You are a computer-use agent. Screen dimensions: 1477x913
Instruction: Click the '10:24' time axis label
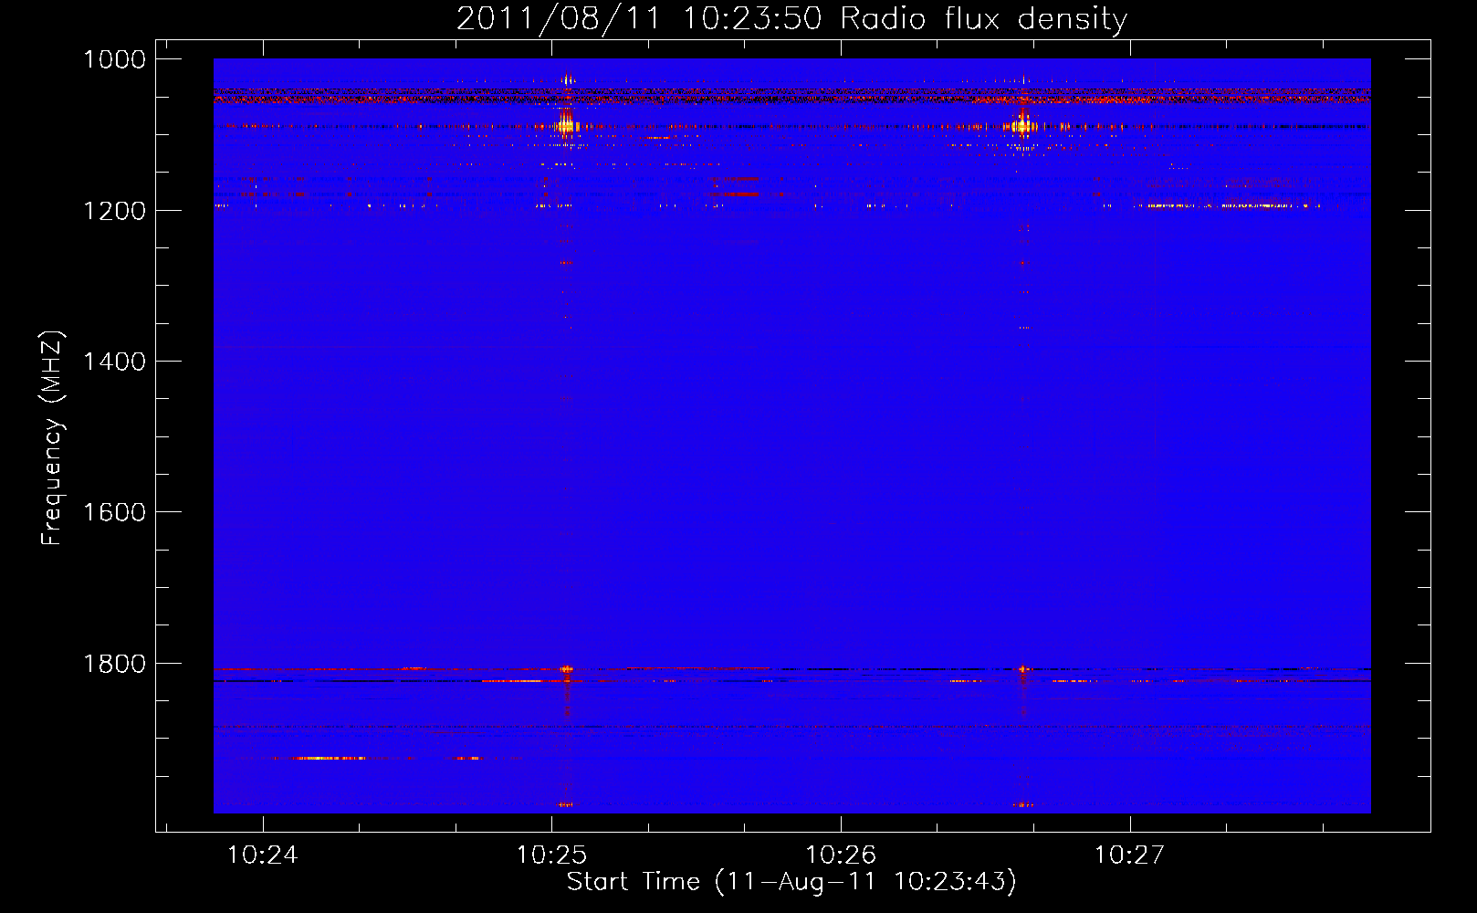[263, 855]
